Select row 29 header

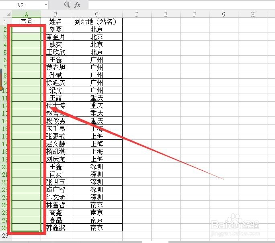(x=5, y=235)
